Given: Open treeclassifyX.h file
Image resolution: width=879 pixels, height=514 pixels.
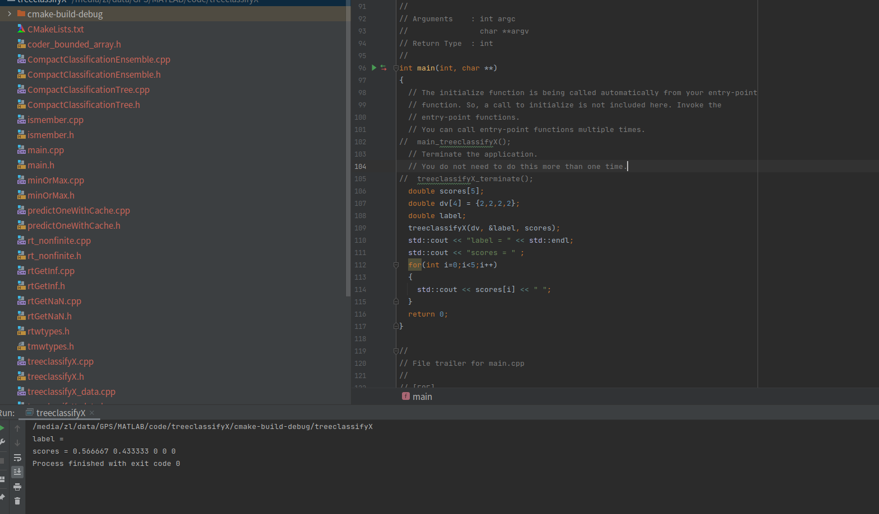Looking at the screenshot, I should coord(55,376).
